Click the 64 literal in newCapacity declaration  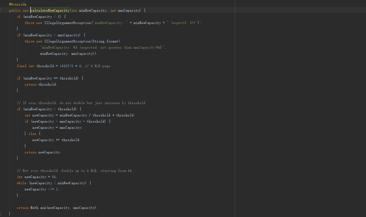[54, 177]
